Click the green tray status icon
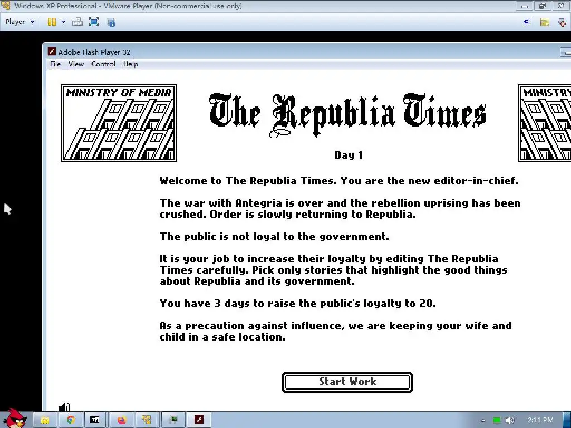 (497, 420)
